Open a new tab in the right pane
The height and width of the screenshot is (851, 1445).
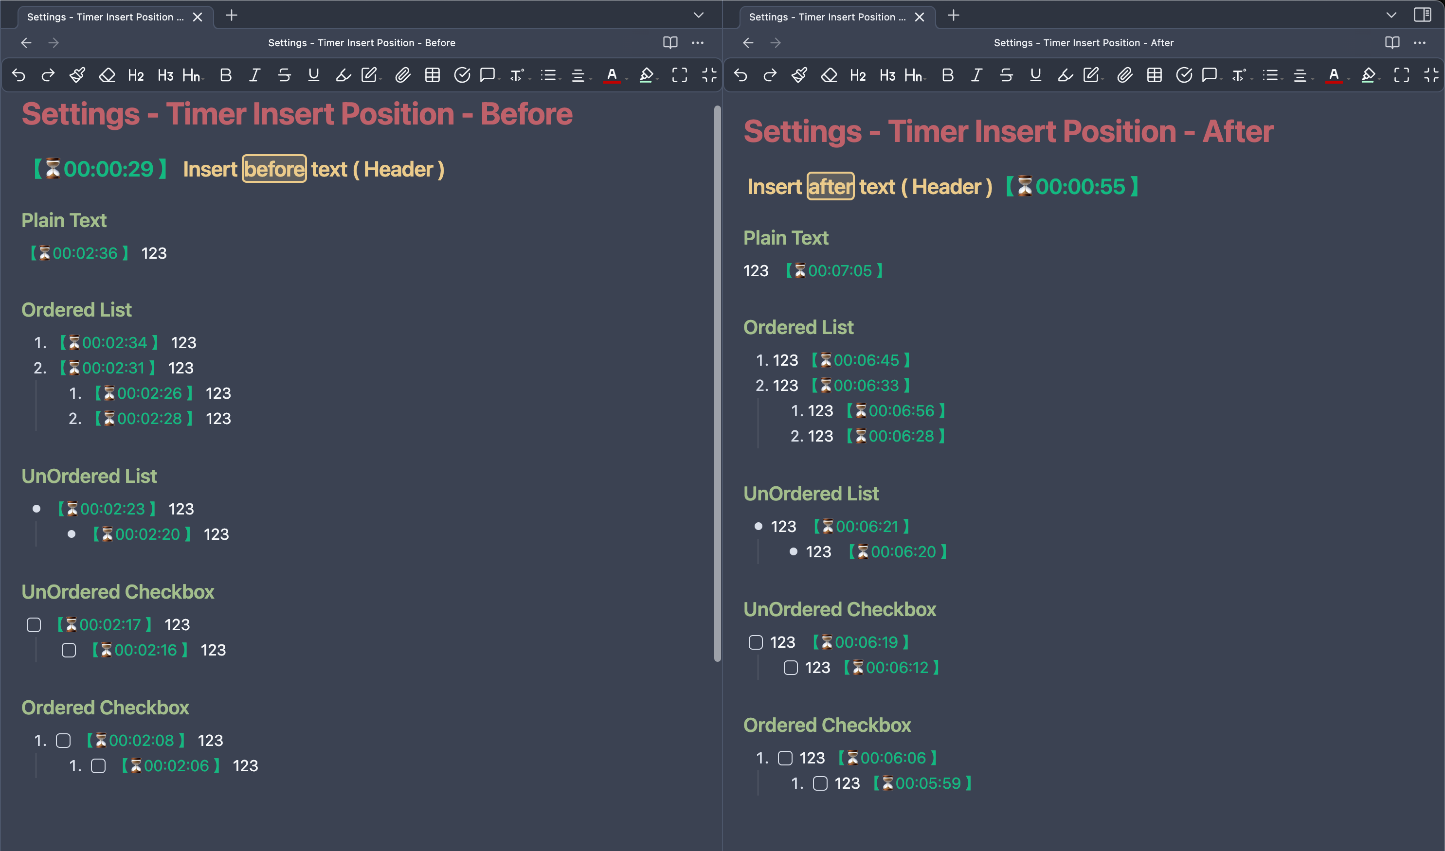[954, 16]
